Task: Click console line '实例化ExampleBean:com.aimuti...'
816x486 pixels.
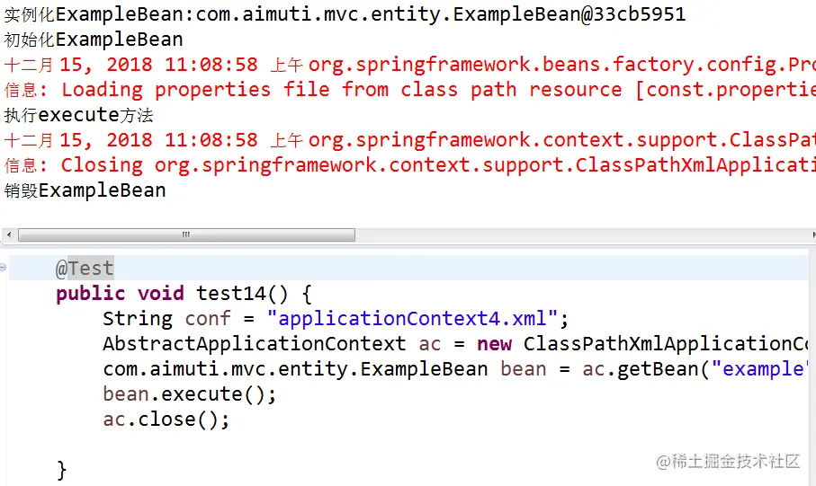Action: click(345, 14)
